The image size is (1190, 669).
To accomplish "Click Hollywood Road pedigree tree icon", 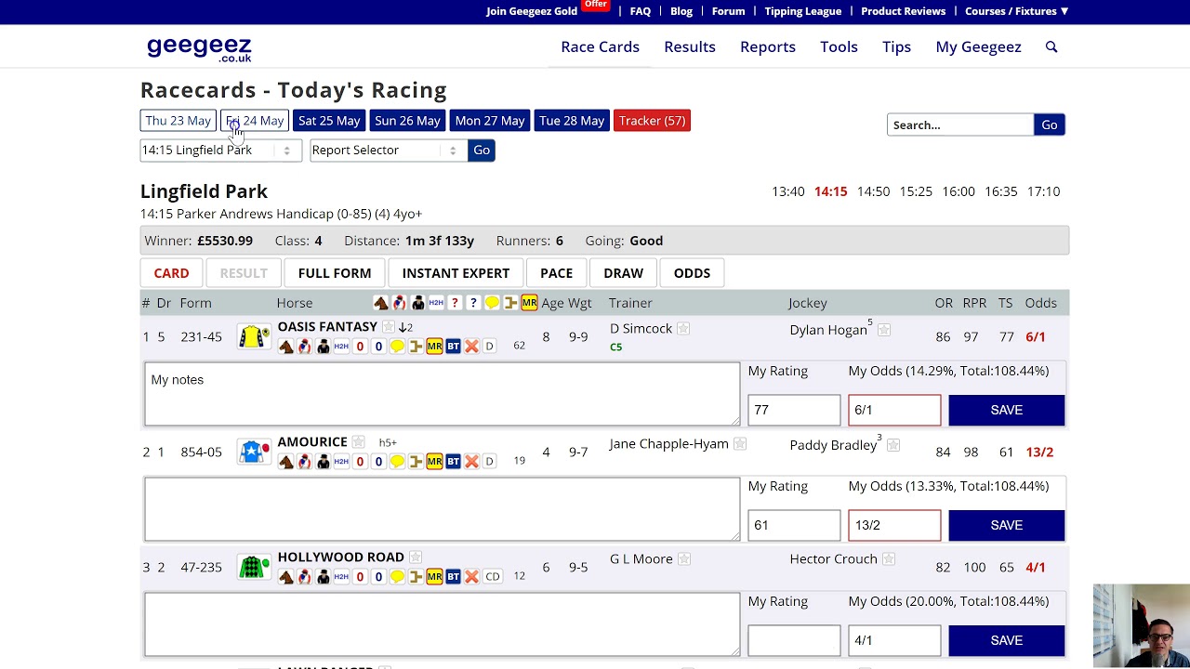I will click(x=416, y=577).
